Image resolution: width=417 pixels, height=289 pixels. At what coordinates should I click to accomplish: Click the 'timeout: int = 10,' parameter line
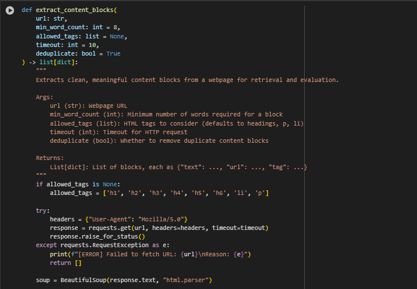click(67, 45)
